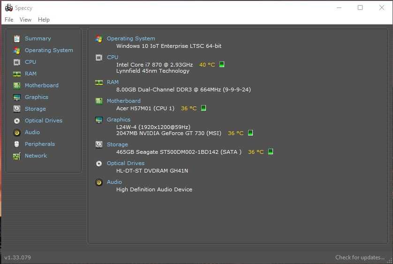The height and width of the screenshot is (264, 393).
Task: Select Storage in the sidebar
Action: click(x=35, y=109)
